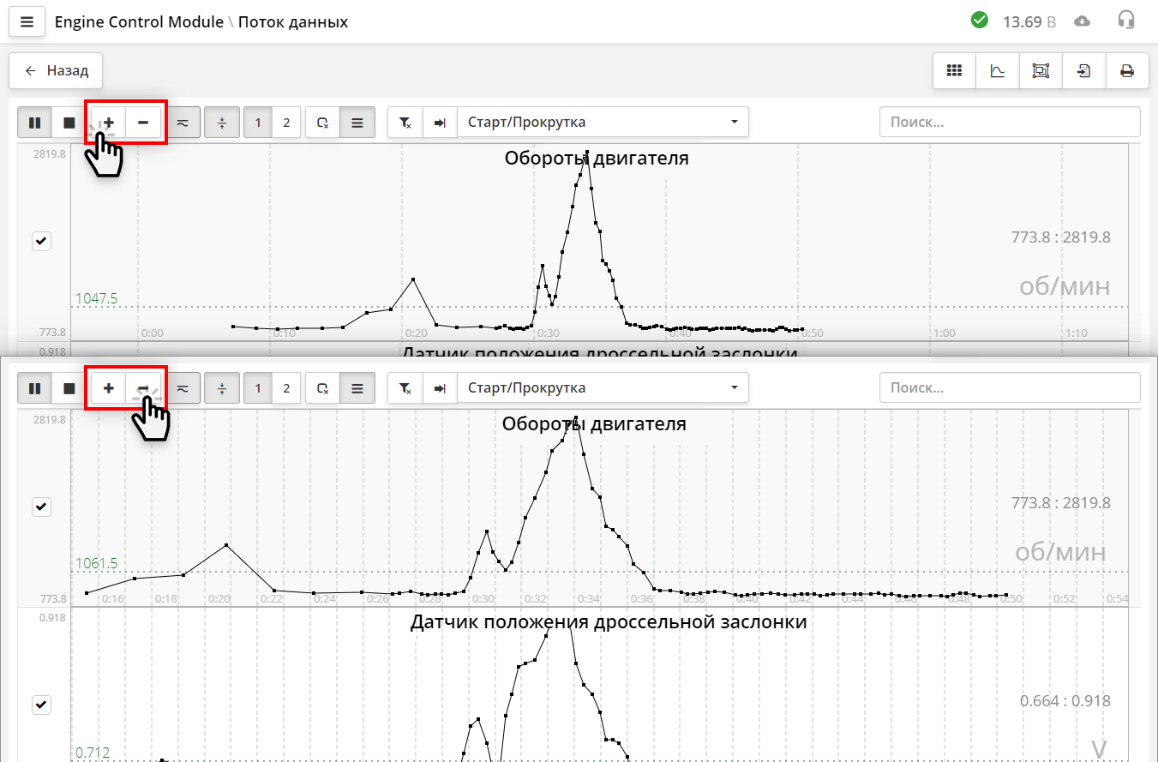Click the print icon
The image size is (1158, 762).
[x=1126, y=71]
